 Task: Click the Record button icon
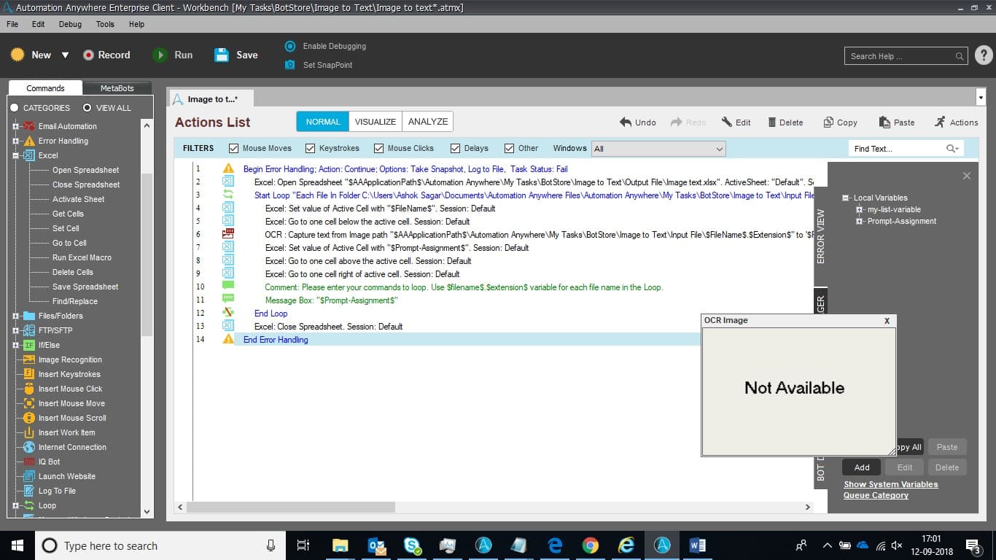pyautogui.click(x=88, y=55)
